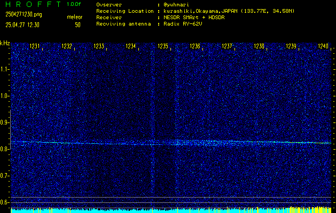
Task: Click the 0.6 kHz axis label
Action: (4, 202)
